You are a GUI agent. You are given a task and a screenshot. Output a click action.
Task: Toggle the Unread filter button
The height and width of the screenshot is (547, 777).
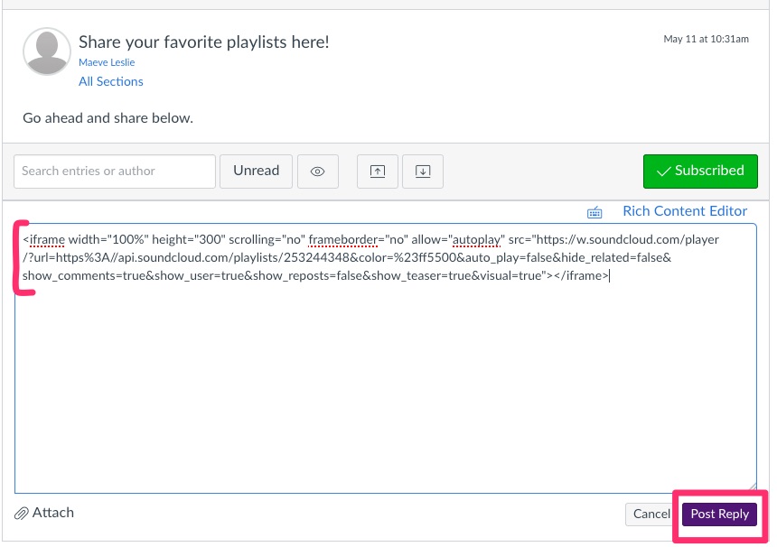[256, 171]
